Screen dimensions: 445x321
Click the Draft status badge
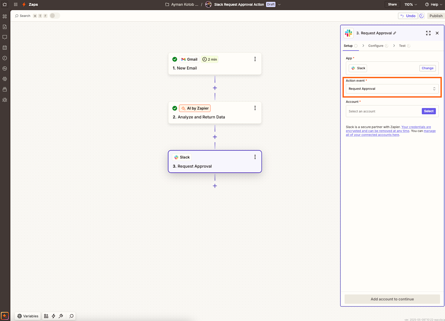[x=271, y=4]
